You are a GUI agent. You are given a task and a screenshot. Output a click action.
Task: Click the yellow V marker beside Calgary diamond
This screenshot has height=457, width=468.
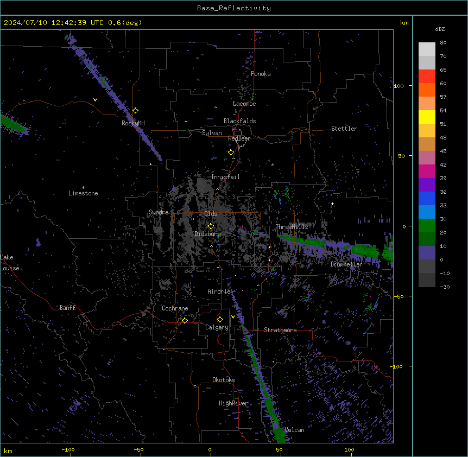point(233,317)
